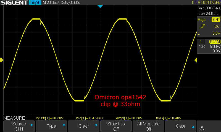Click the Trig'd status indicator
This screenshot has width=221, height=132.
pyautogui.click(x=35, y=2)
